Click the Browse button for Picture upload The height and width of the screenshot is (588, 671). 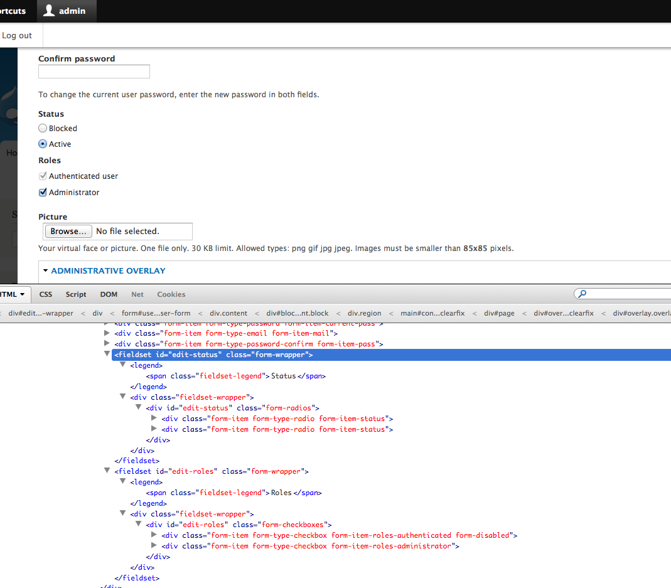coord(68,231)
